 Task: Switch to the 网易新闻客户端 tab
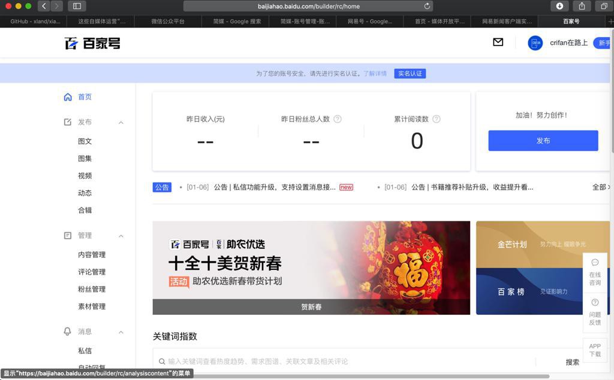click(x=504, y=22)
